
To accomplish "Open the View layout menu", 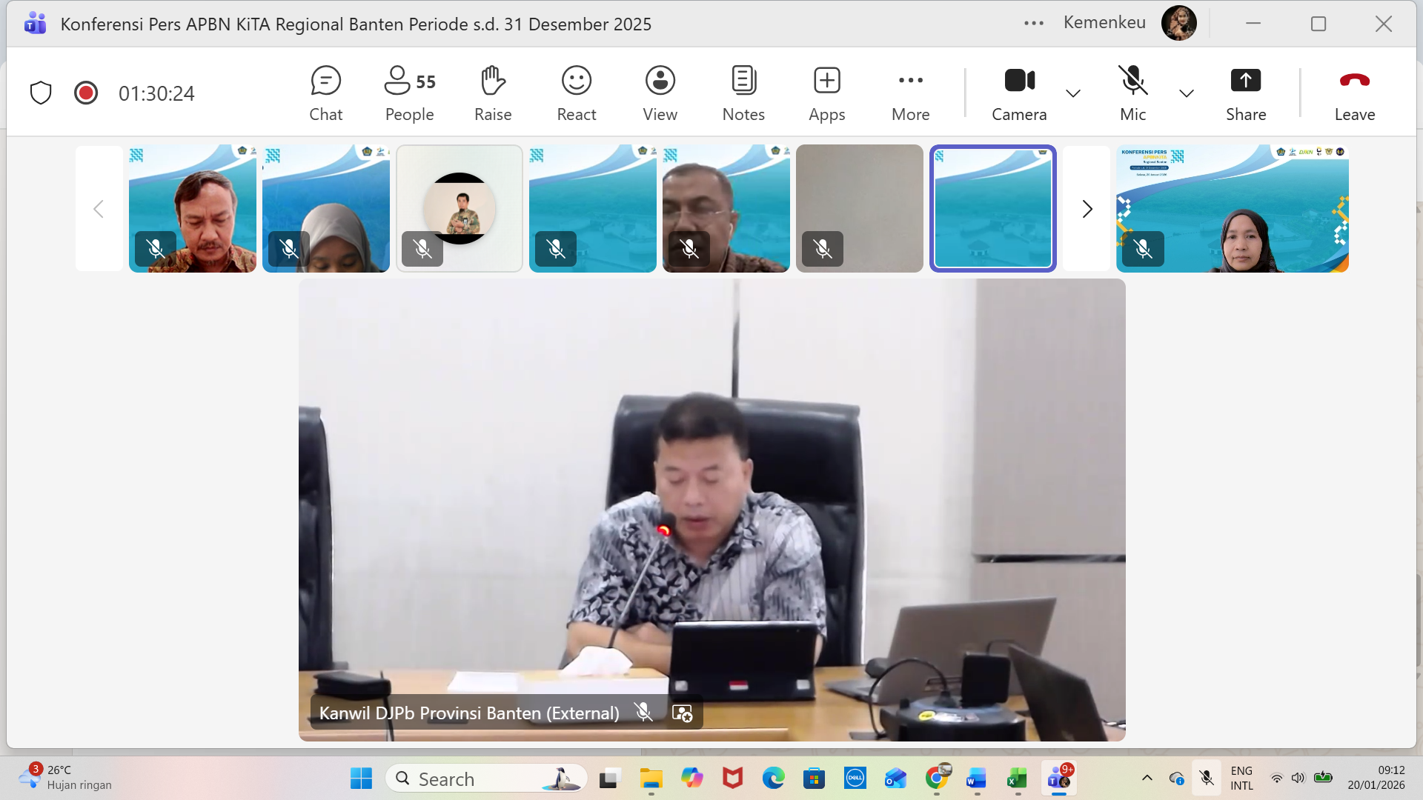I will pyautogui.click(x=660, y=93).
